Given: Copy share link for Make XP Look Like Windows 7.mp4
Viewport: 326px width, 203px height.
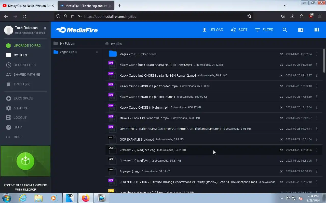Looking at the screenshot, I should [281, 118].
